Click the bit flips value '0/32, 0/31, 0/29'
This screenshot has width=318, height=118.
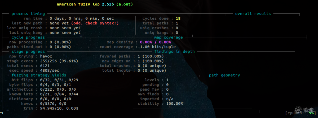click(59, 80)
